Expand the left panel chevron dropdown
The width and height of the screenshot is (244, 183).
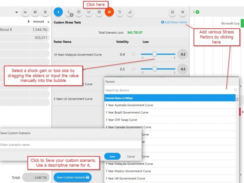coord(16,12)
